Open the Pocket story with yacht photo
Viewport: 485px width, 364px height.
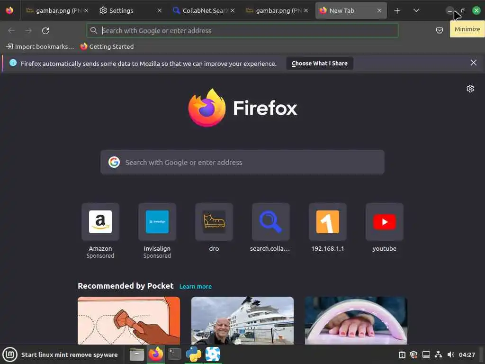point(242,320)
